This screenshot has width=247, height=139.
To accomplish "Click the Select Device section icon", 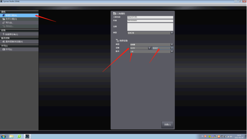I will (117, 41).
